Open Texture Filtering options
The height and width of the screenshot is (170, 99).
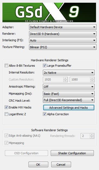coord(63,47)
